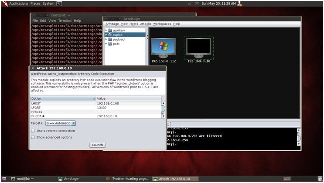Click the trash icon in bottom panel
324x183 pixels.
tap(320, 179)
